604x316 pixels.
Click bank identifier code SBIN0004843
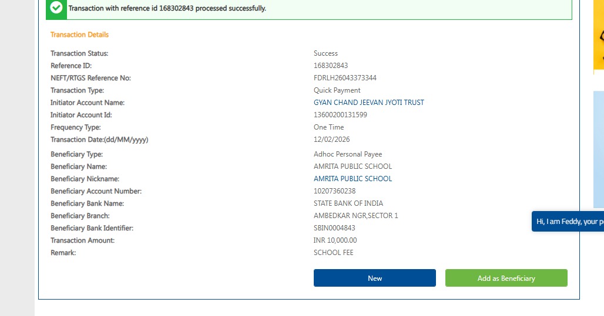tap(334, 228)
